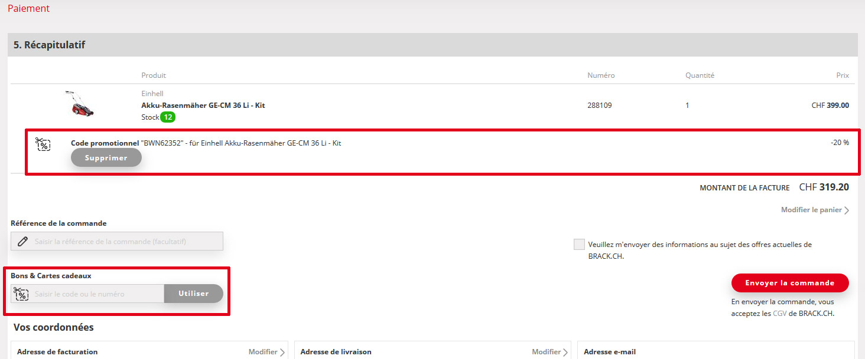Open Modifier le panier link

[811, 210]
